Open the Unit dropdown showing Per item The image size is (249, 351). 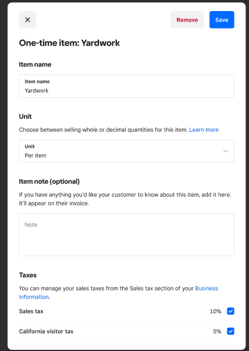pos(127,151)
